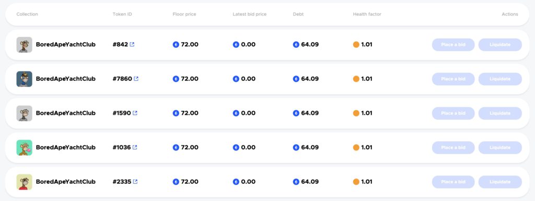Liquidate token #7860
Viewport: 535px width, 201px height.
point(500,79)
